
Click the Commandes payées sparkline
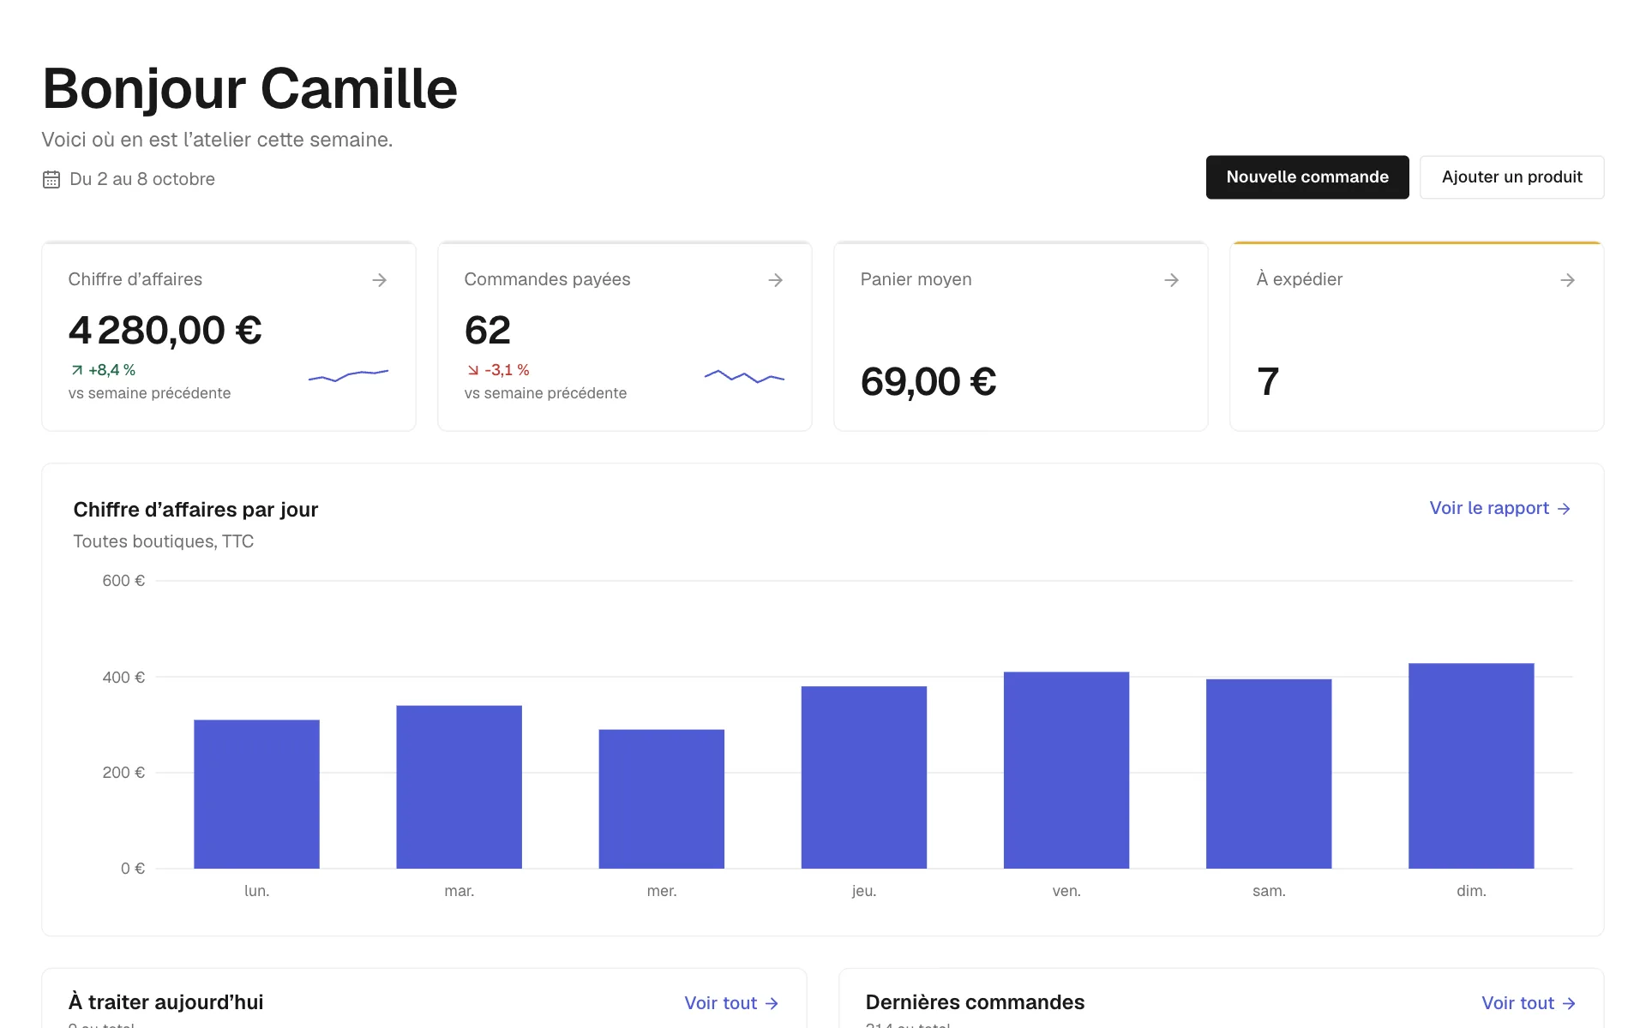(x=744, y=376)
